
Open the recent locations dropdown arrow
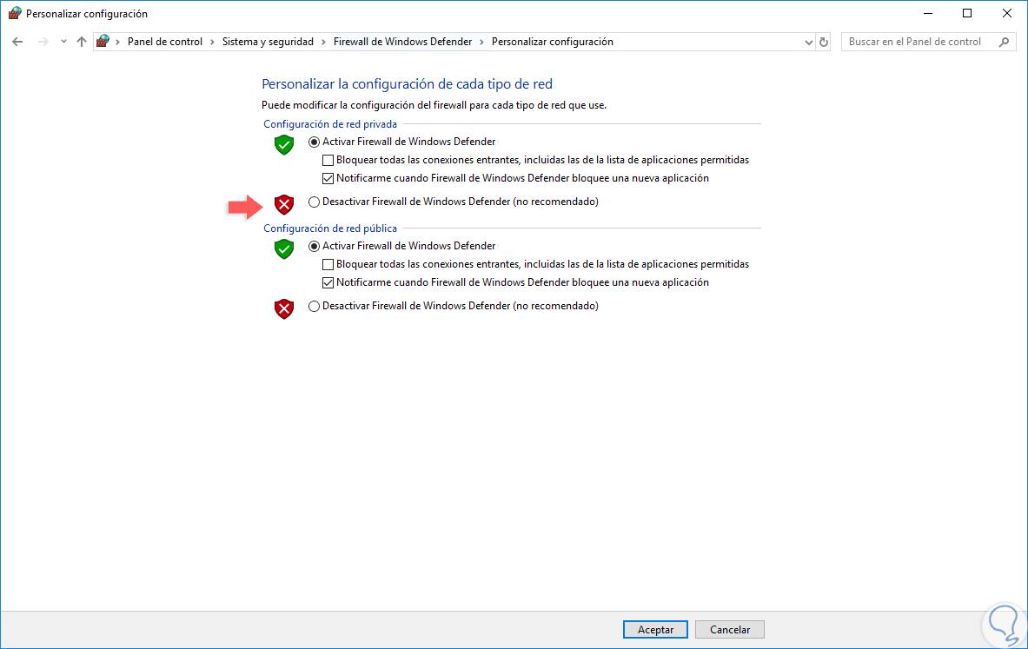click(63, 42)
